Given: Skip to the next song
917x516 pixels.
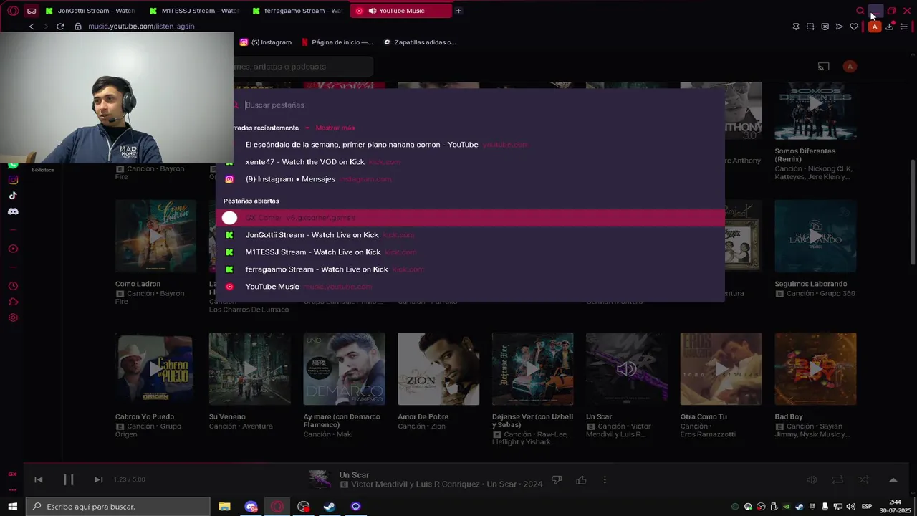Looking at the screenshot, I should coord(98,480).
